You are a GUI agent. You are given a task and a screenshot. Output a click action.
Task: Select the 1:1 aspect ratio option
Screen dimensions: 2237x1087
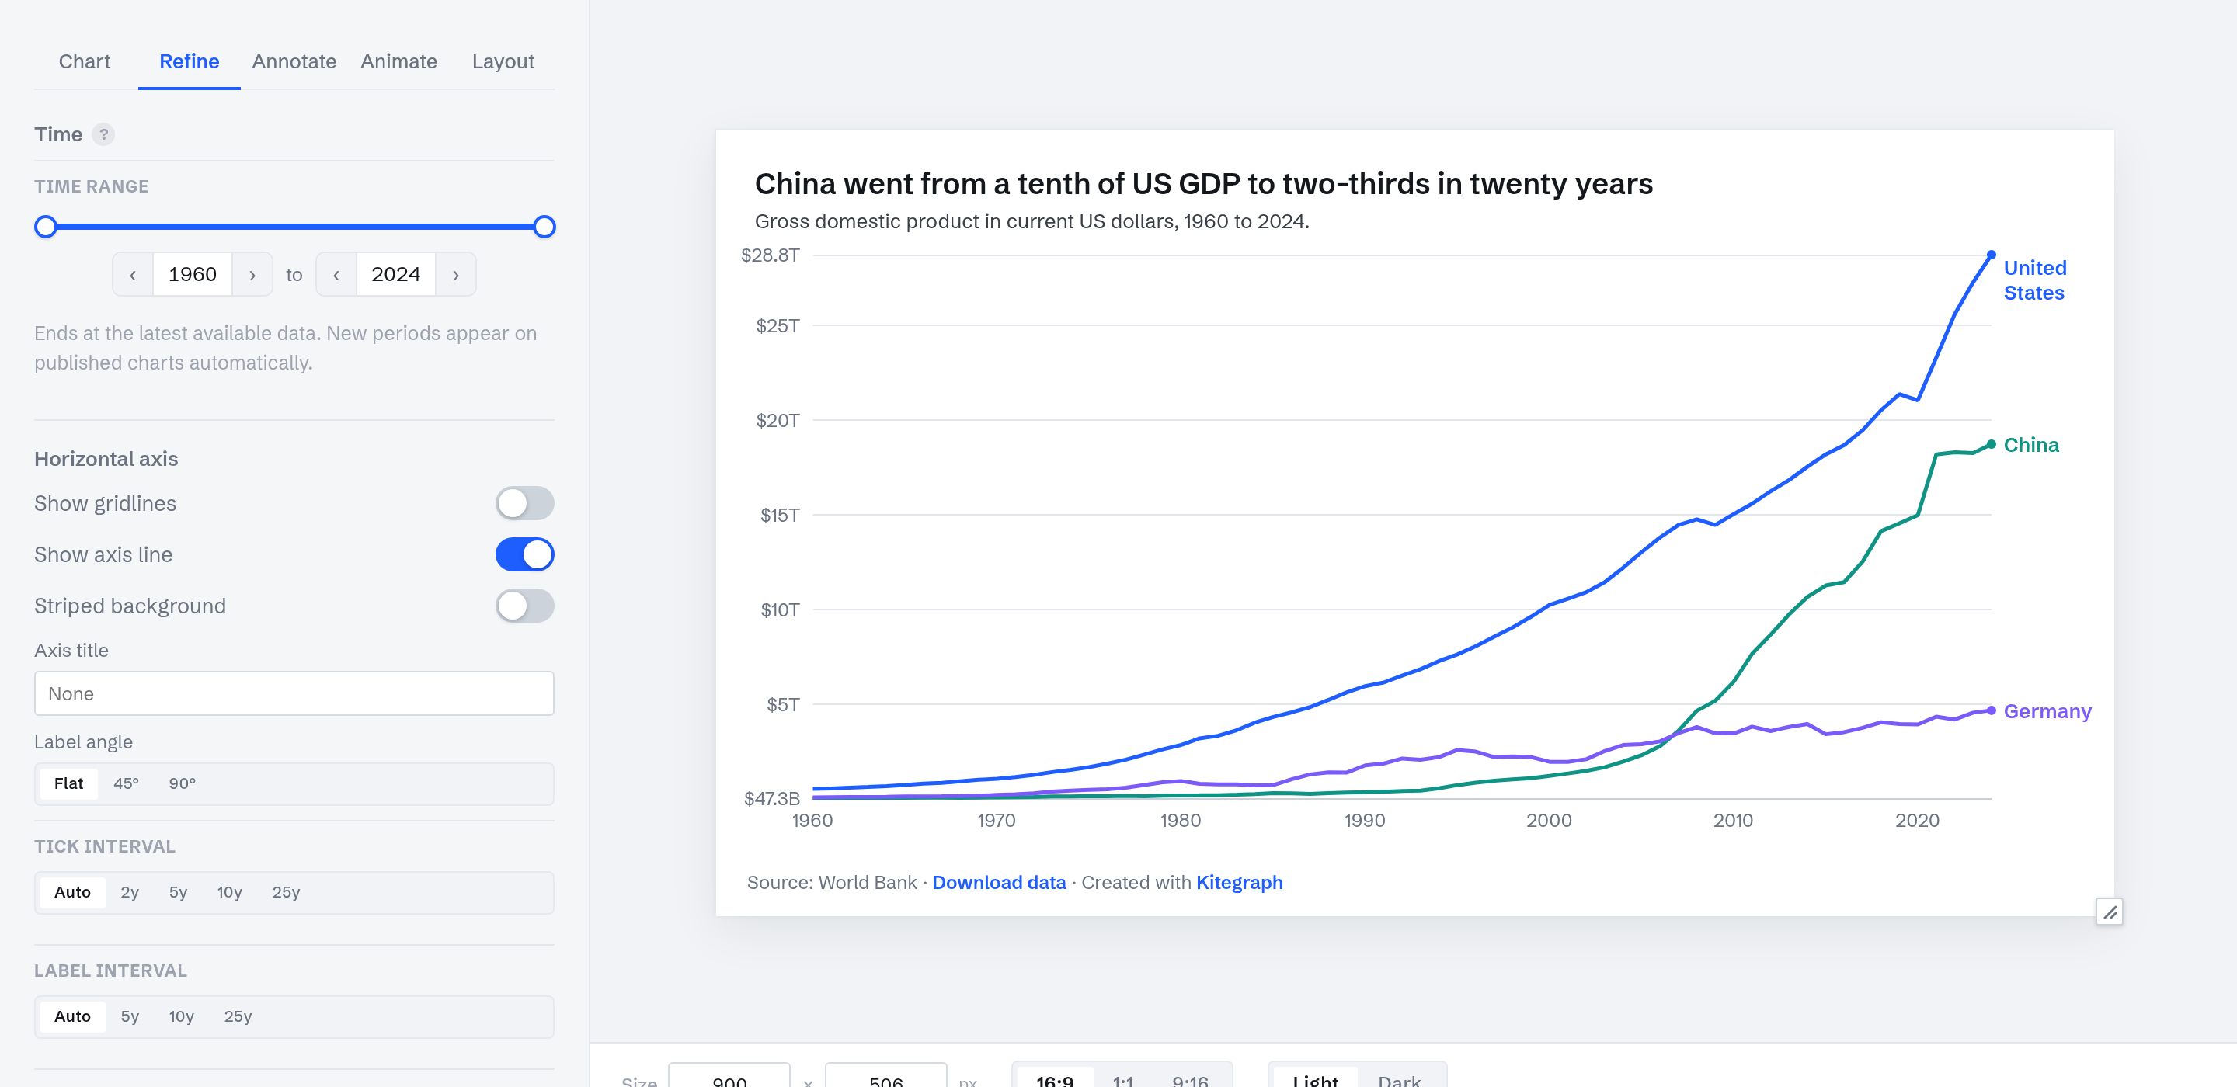1123,1081
